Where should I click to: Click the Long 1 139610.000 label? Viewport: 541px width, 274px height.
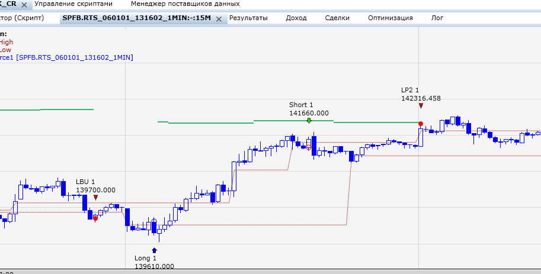154,262
